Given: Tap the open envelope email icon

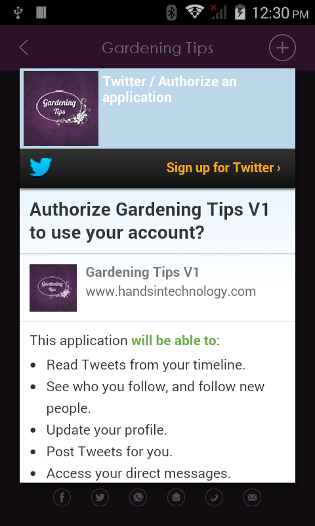Looking at the screenshot, I should (x=176, y=497).
